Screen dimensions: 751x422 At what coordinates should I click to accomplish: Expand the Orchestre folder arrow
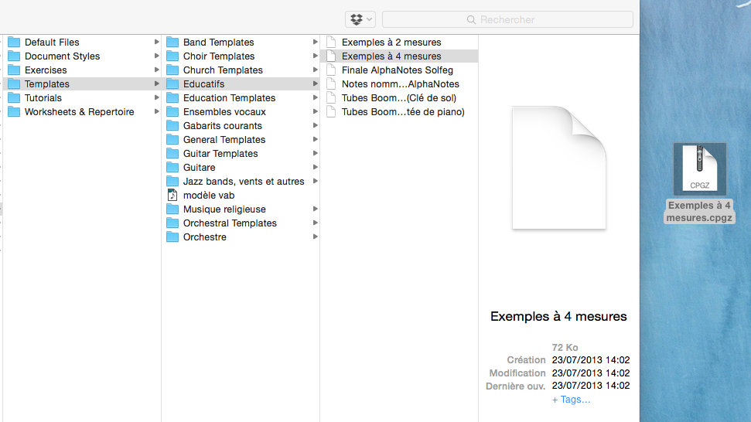point(316,237)
